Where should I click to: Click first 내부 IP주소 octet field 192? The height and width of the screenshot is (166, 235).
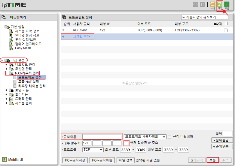87,143
